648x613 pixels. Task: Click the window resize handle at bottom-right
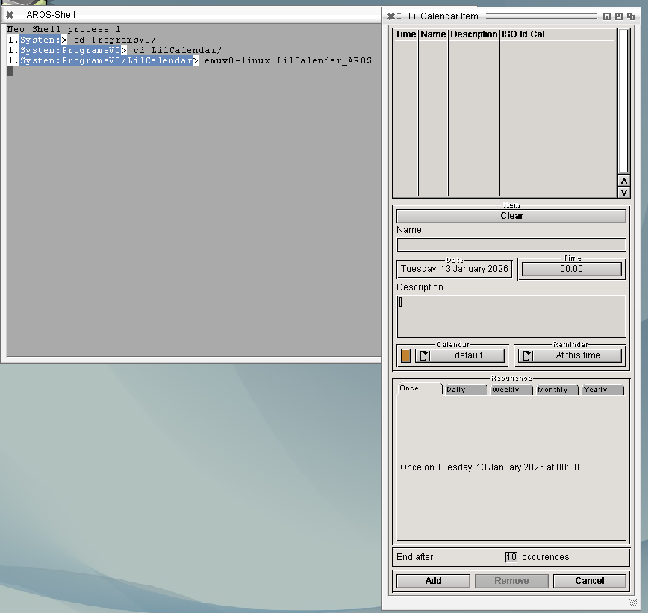click(633, 603)
